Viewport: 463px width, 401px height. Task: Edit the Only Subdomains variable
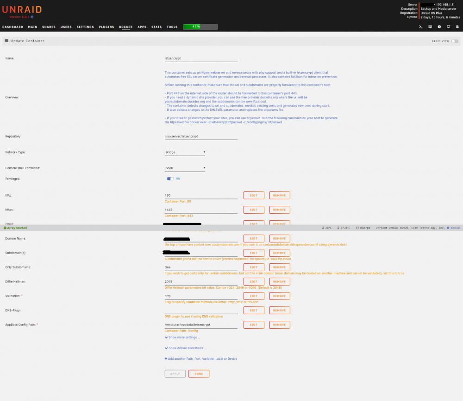(x=254, y=267)
